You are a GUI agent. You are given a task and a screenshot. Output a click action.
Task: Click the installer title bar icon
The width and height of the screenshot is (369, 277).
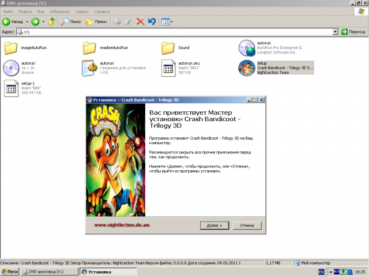pyautogui.click(x=89, y=100)
